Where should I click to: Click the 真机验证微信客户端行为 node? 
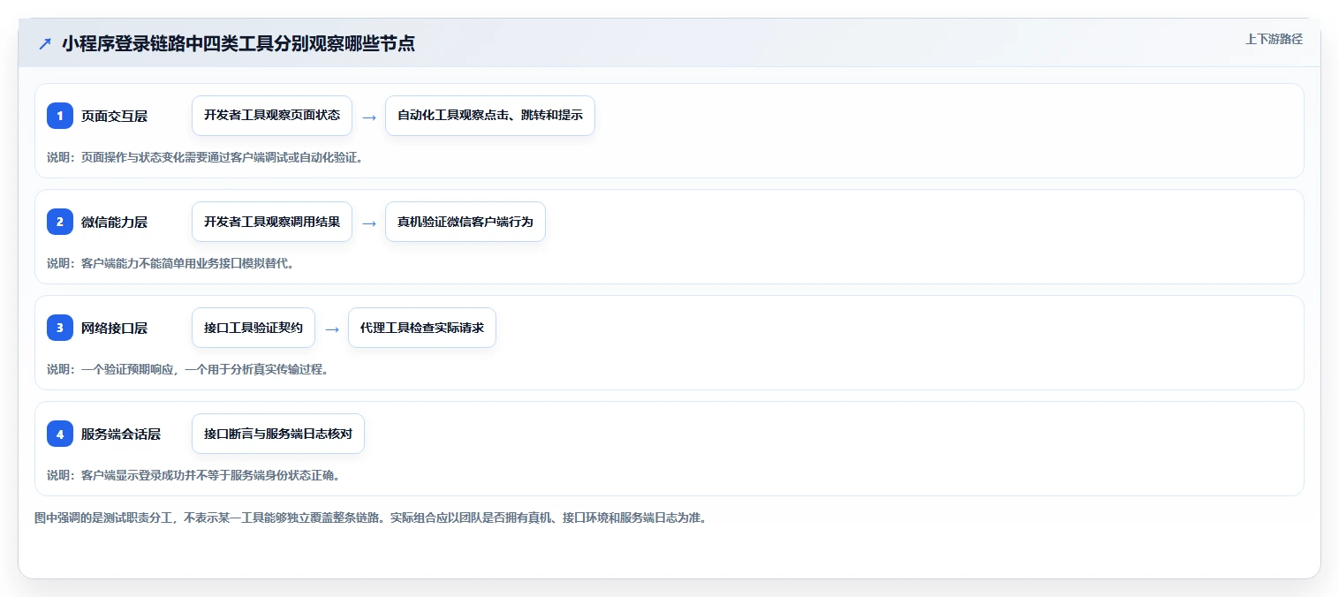[x=465, y=222]
